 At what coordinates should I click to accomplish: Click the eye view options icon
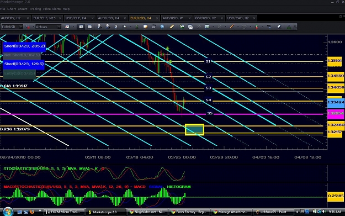[x=153, y=27]
